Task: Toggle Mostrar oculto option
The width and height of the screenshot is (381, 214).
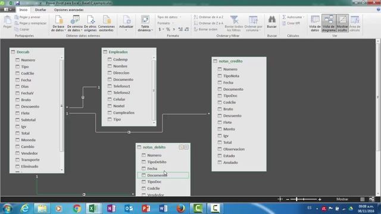Action: 342,23
